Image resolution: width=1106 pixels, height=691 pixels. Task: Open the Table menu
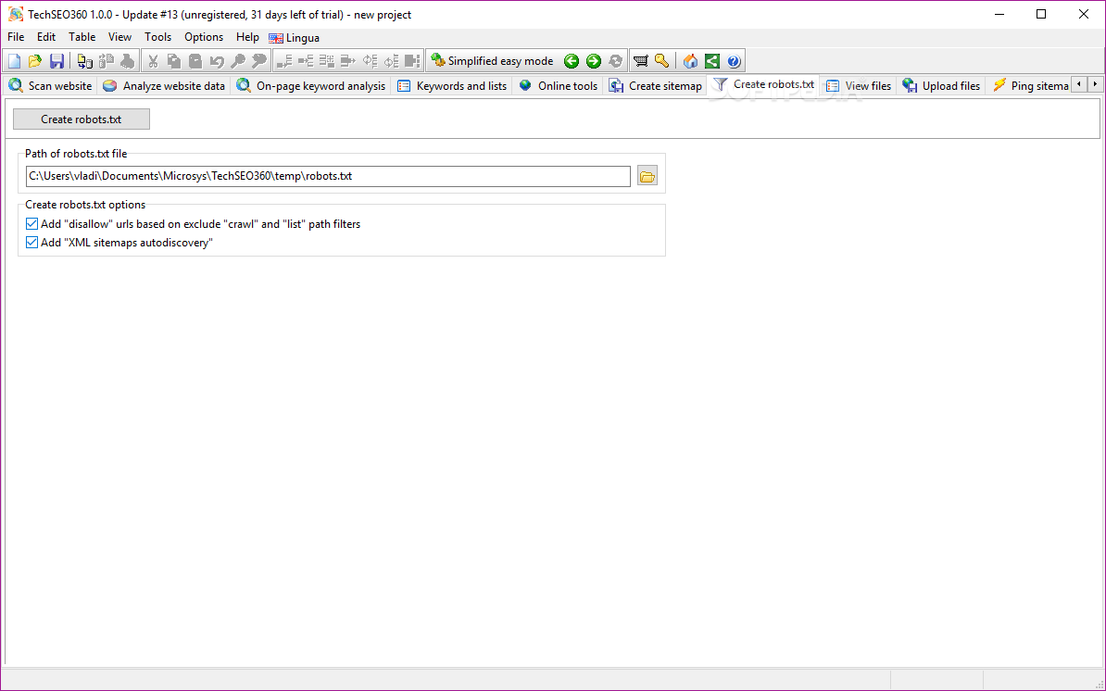click(x=82, y=37)
